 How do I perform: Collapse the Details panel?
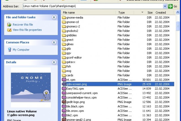54,62
